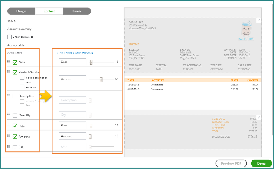Edit the Date label field
Image resolution: width=274 pixels, height=169 pixels.
click(x=72, y=62)
